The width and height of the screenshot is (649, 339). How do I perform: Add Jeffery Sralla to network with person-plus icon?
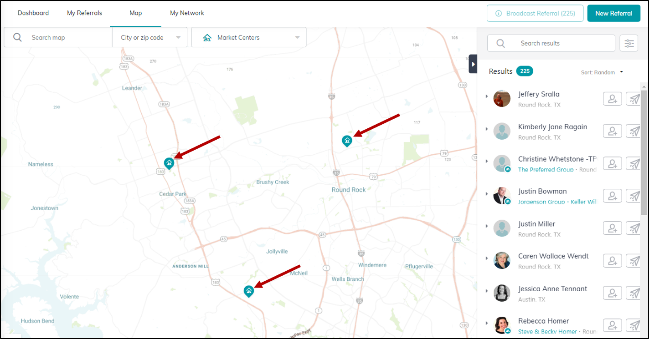point(612,98)
